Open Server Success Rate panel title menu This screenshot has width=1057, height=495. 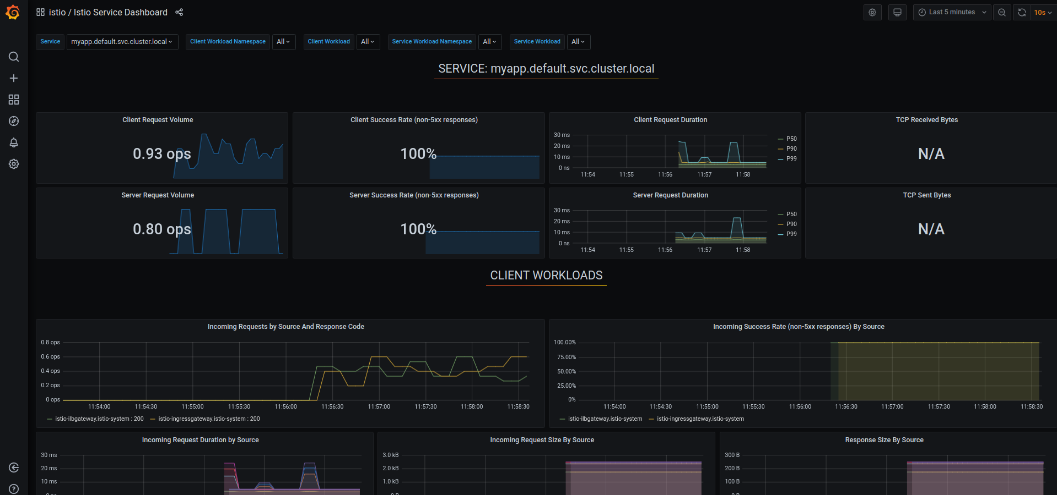(414, 195)
